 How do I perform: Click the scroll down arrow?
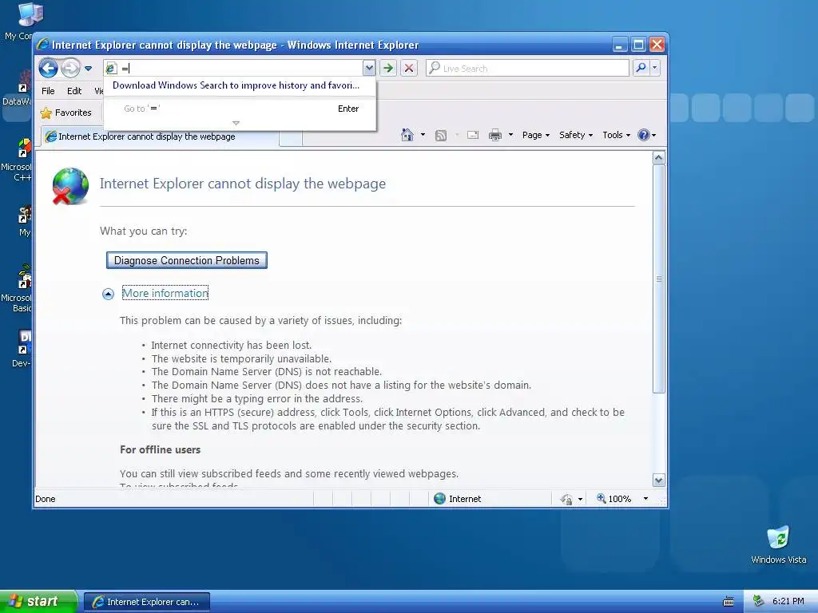pyautogui.click(x=659, y=481)
